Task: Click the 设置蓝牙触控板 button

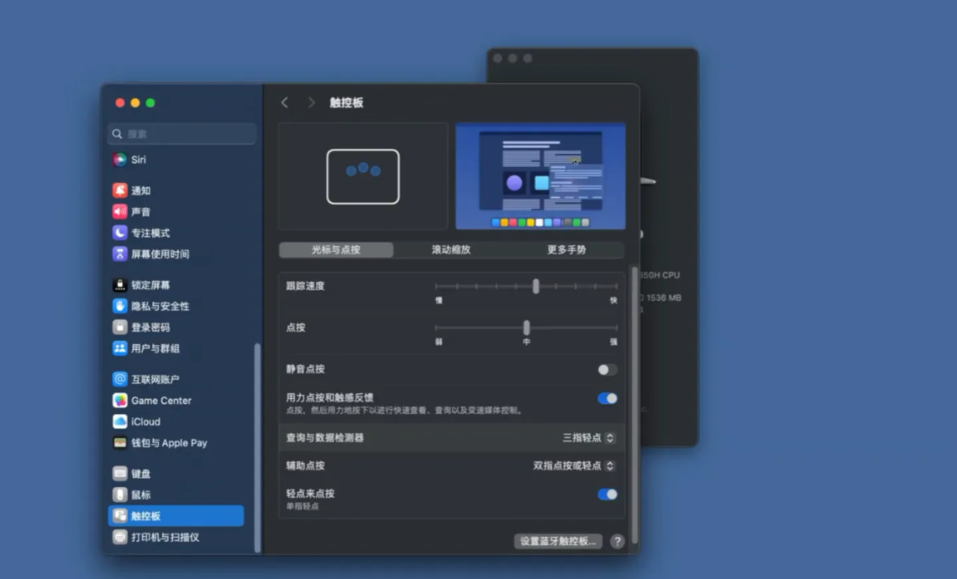Action: pyautogui.click(x=558, y=541)
